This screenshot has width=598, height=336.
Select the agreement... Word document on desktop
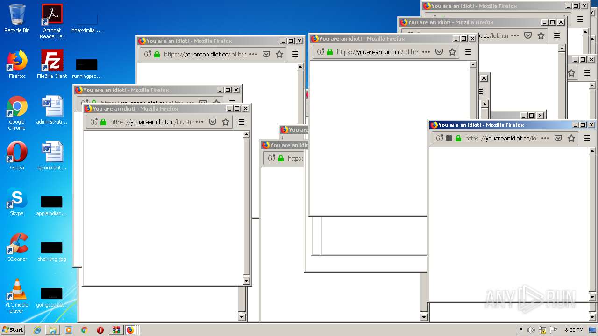point(52,156)
